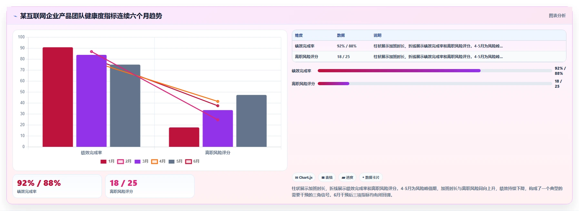This screenshot has width=579, height=211.
Task: Click the crimson bar in 离职风险评分 group
Action: click(x=184, y=137)
